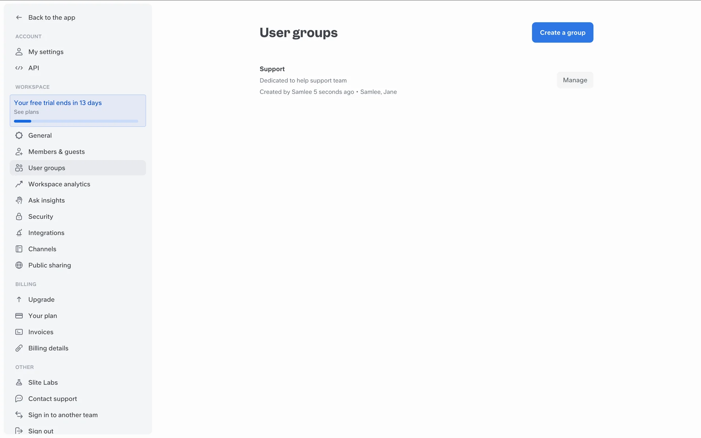Click Manage for Support group
The height and width of the screenshot is (438, 701).
[575, 80]
